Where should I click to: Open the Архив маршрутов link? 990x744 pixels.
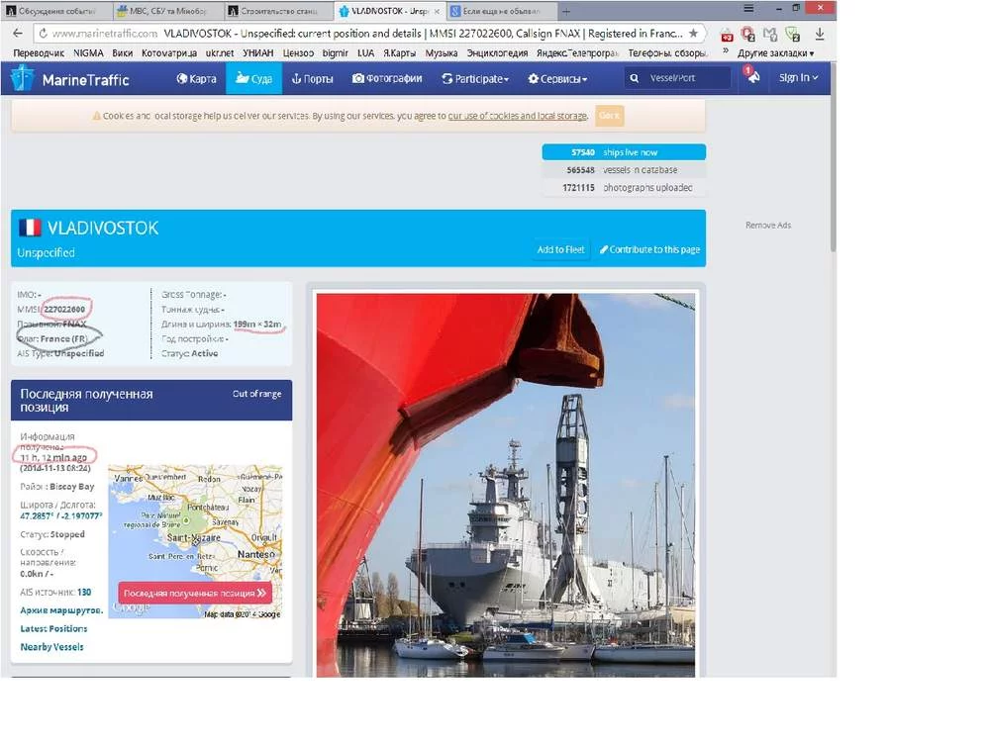(61, 610)
